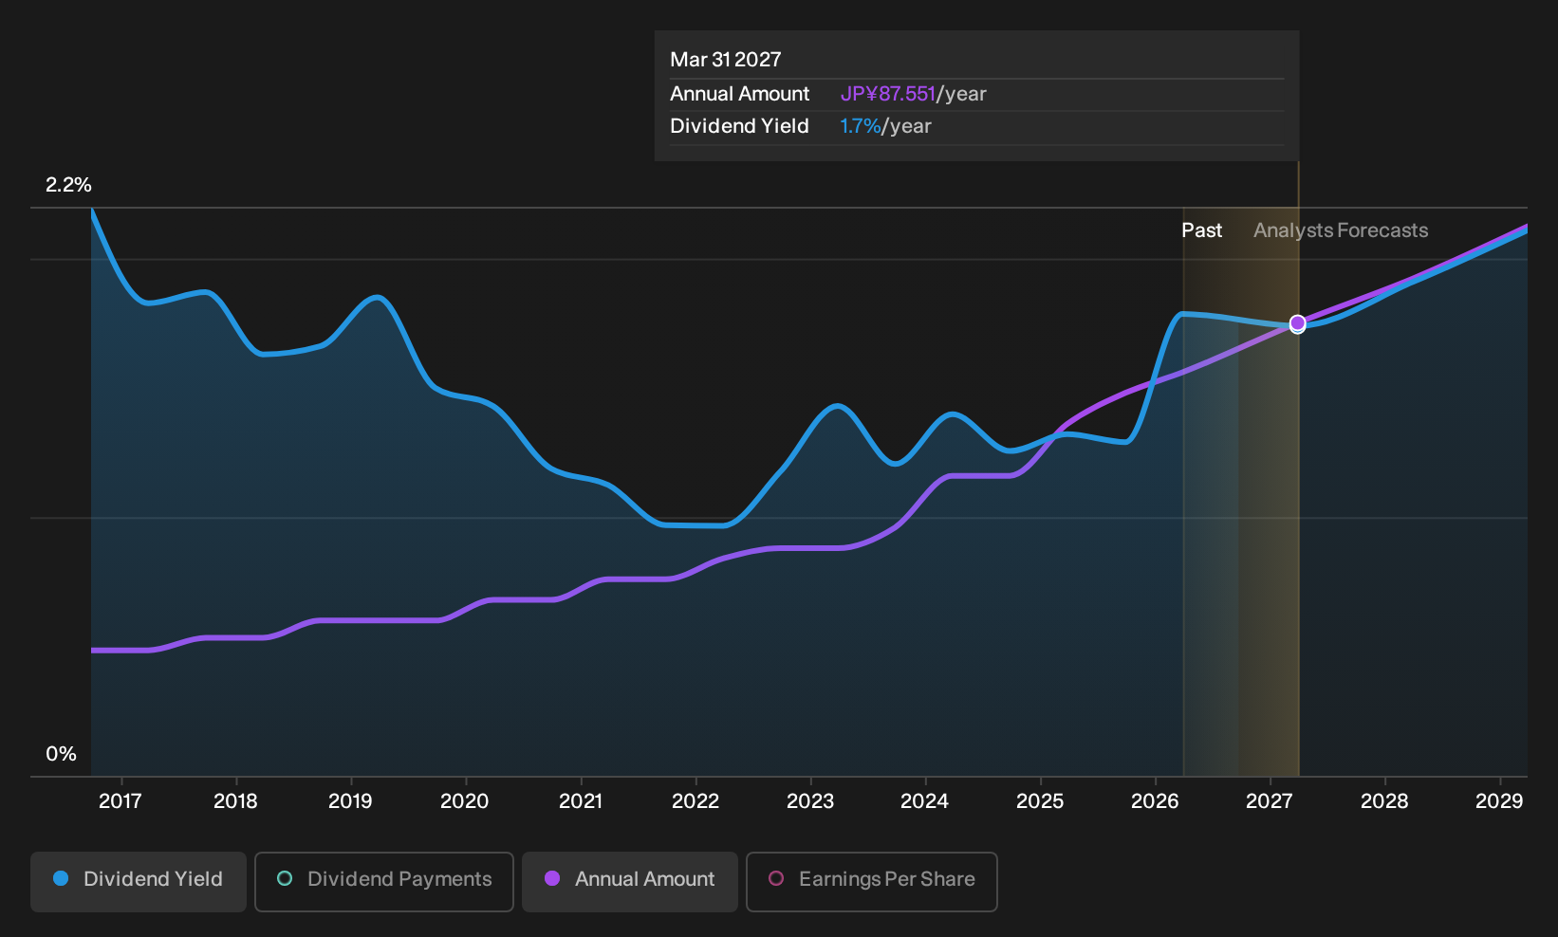Click the 2029 x-axis year label
1558x937 pixels.
pyautogui.click(x=1499, y=801)
